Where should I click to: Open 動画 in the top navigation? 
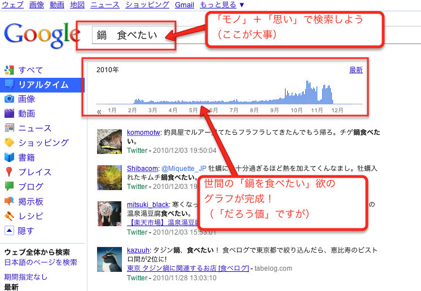coord(57,5)
